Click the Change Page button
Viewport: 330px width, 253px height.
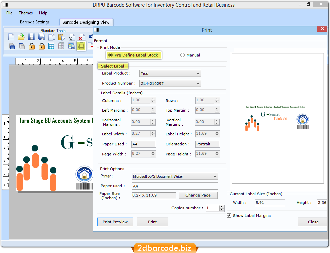tap(198, 195)
